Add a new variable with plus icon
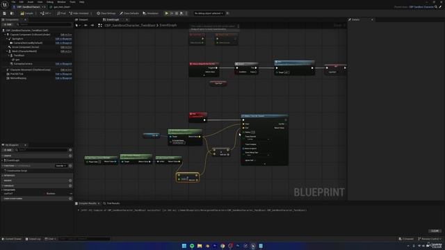 point(70,185)
